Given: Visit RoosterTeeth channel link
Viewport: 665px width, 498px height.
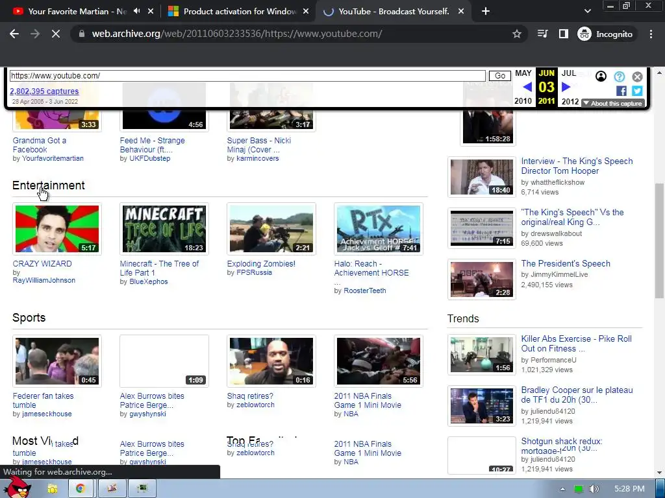Looking at the screenshot, I should (x=365, y=291).
